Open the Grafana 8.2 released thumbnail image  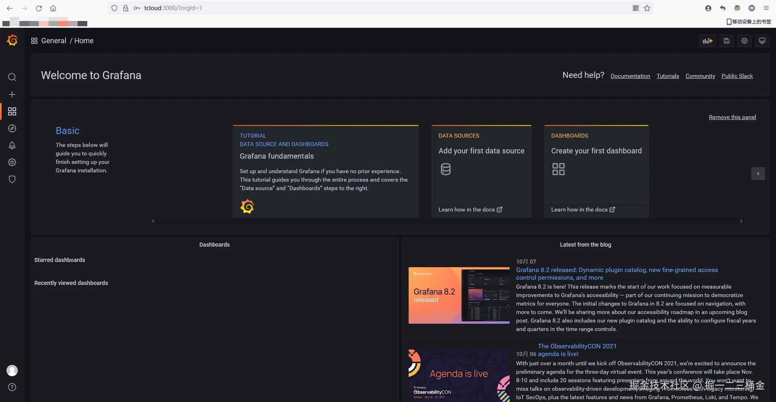459,295
